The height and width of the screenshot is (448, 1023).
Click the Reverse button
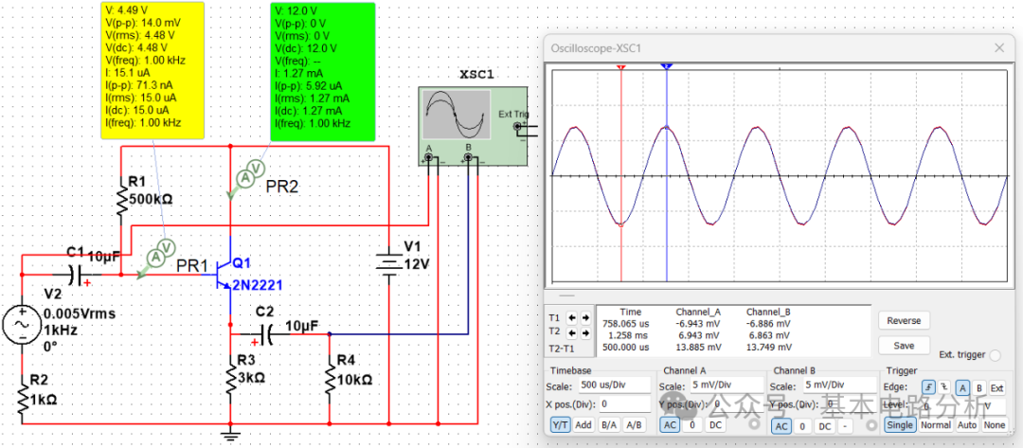click(x=904, y=320)
